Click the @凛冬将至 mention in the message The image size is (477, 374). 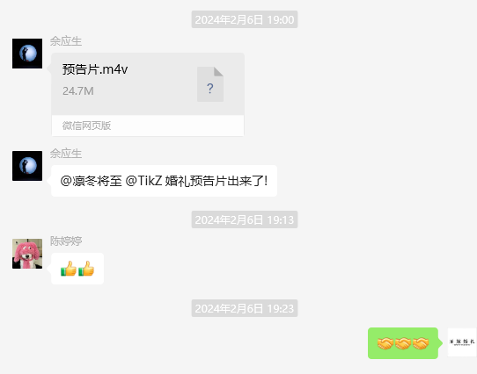(x=91, y=181)
